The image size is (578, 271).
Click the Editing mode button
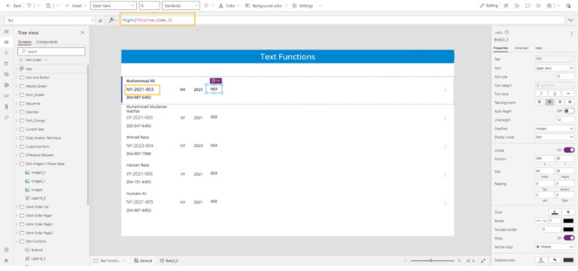489,6
